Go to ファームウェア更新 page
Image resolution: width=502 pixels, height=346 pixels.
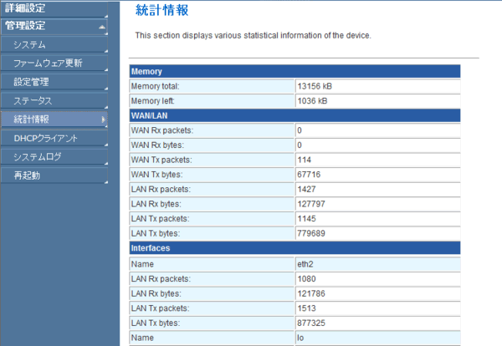coord(54,63)
